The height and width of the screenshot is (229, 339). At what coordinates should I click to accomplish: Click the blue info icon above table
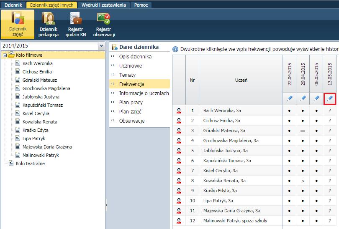[x=175, y=49]
